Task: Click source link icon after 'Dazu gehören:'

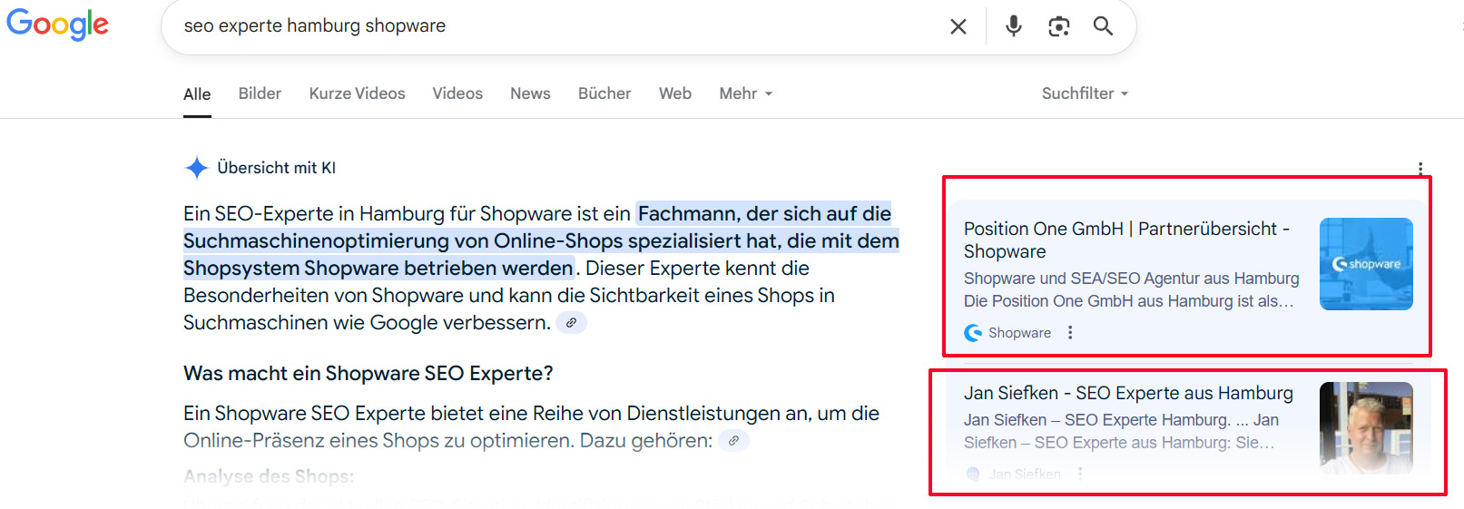Action: click(733, 441)
